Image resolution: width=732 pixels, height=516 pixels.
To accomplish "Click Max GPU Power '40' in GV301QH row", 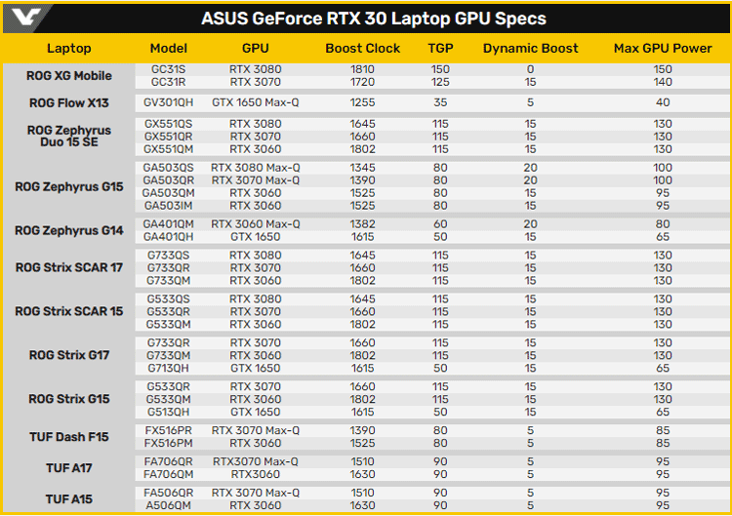I will click(663, 102).
